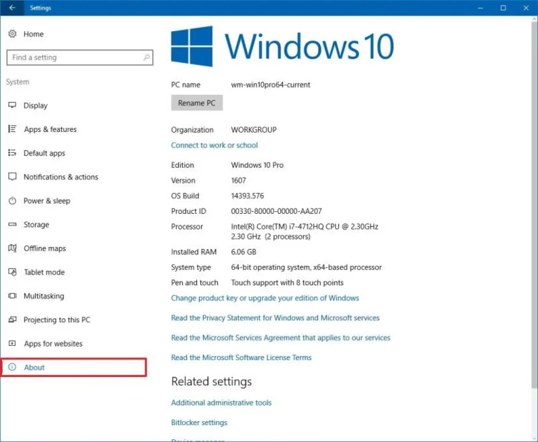Select the About page label
The width and height of the screenshot is (538, 442).
point(34,367)
